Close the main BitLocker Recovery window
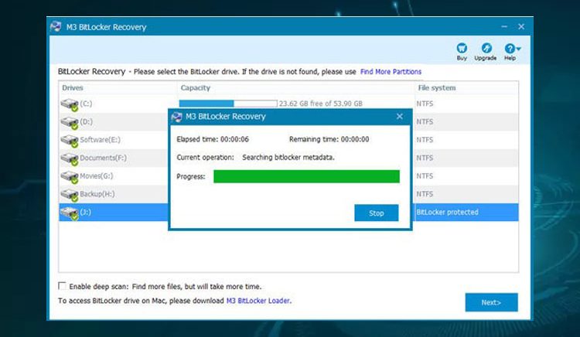580x337 pixels. (x=521, y=26)
